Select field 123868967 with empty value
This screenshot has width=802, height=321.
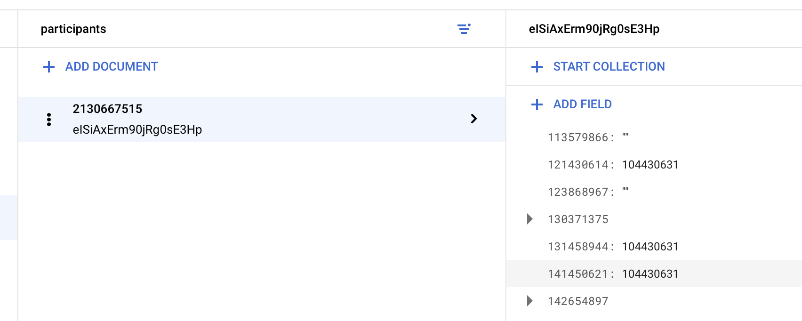coord(654,192)
